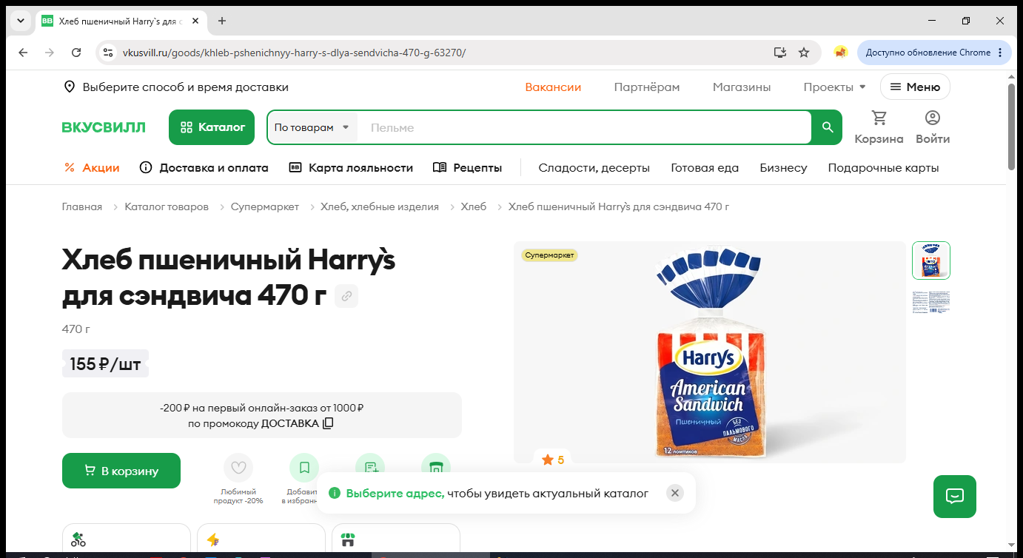Open the extension icon beside the address bar

[840, 53]
